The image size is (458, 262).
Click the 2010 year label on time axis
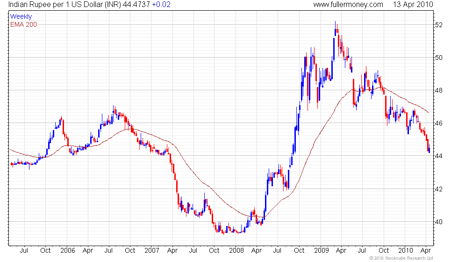point(406,251)
